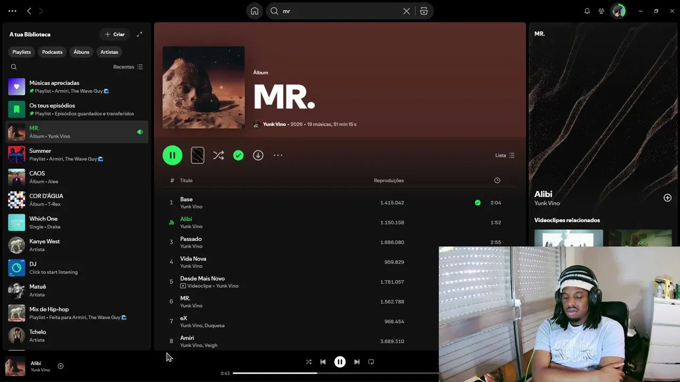Open the friends activity icon
The image size is (680, 382).
tap(601, 11)
